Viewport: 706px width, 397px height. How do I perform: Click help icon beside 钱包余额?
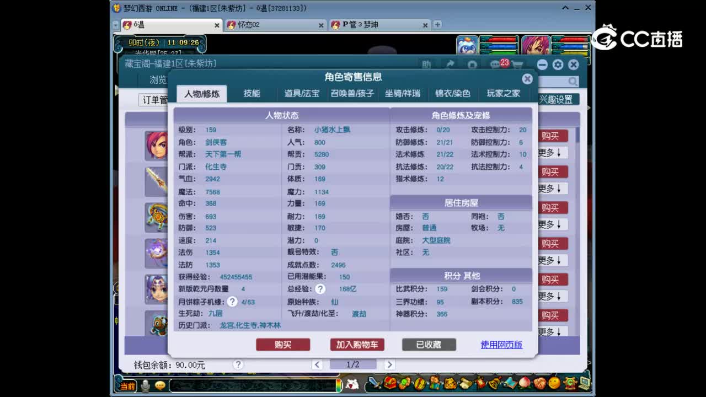click(x=238, y=364)
